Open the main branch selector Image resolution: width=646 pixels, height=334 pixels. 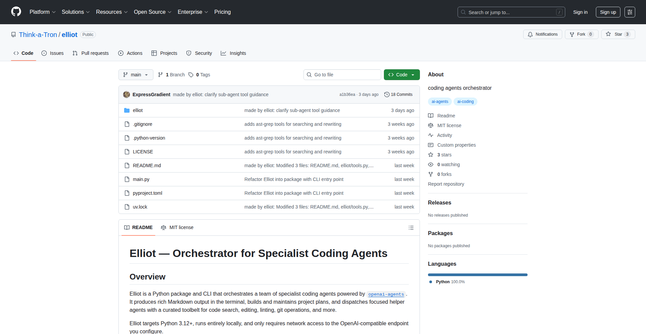coord(136,75)
